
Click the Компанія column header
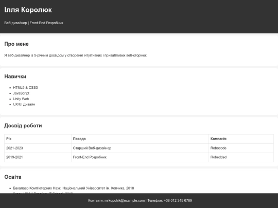[241, 139]
